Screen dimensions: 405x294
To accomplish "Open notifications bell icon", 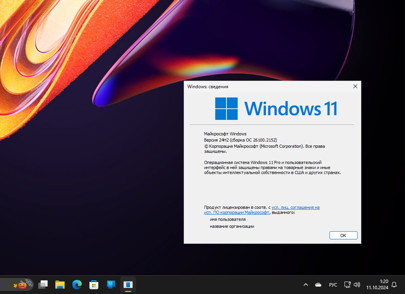I will (394, 285).
